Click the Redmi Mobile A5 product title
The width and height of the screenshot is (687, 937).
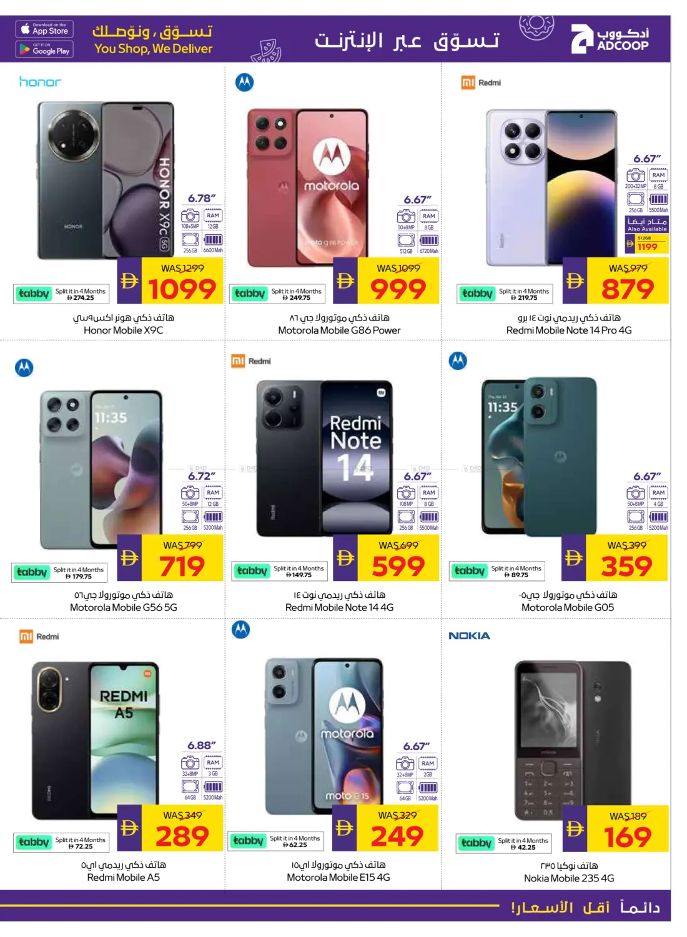pyautogui.click(x=123, y=877)
